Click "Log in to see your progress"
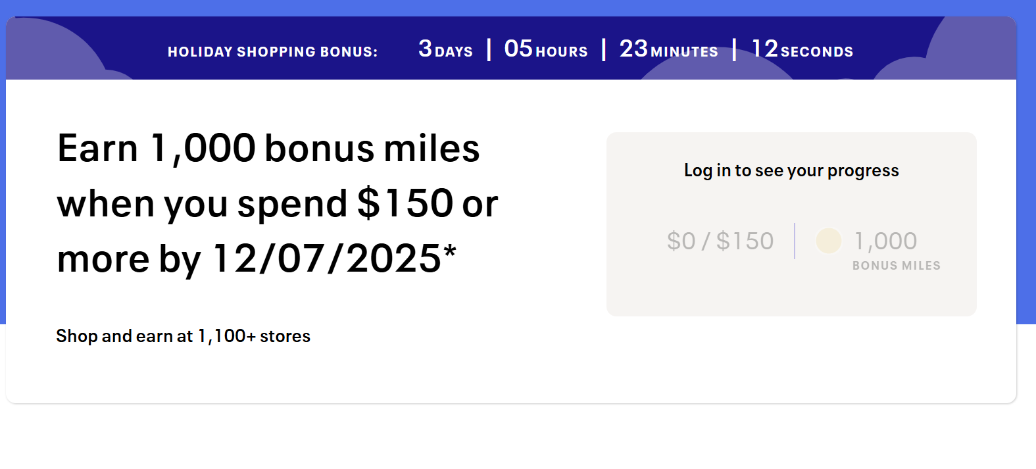 [x=791, y=170]
